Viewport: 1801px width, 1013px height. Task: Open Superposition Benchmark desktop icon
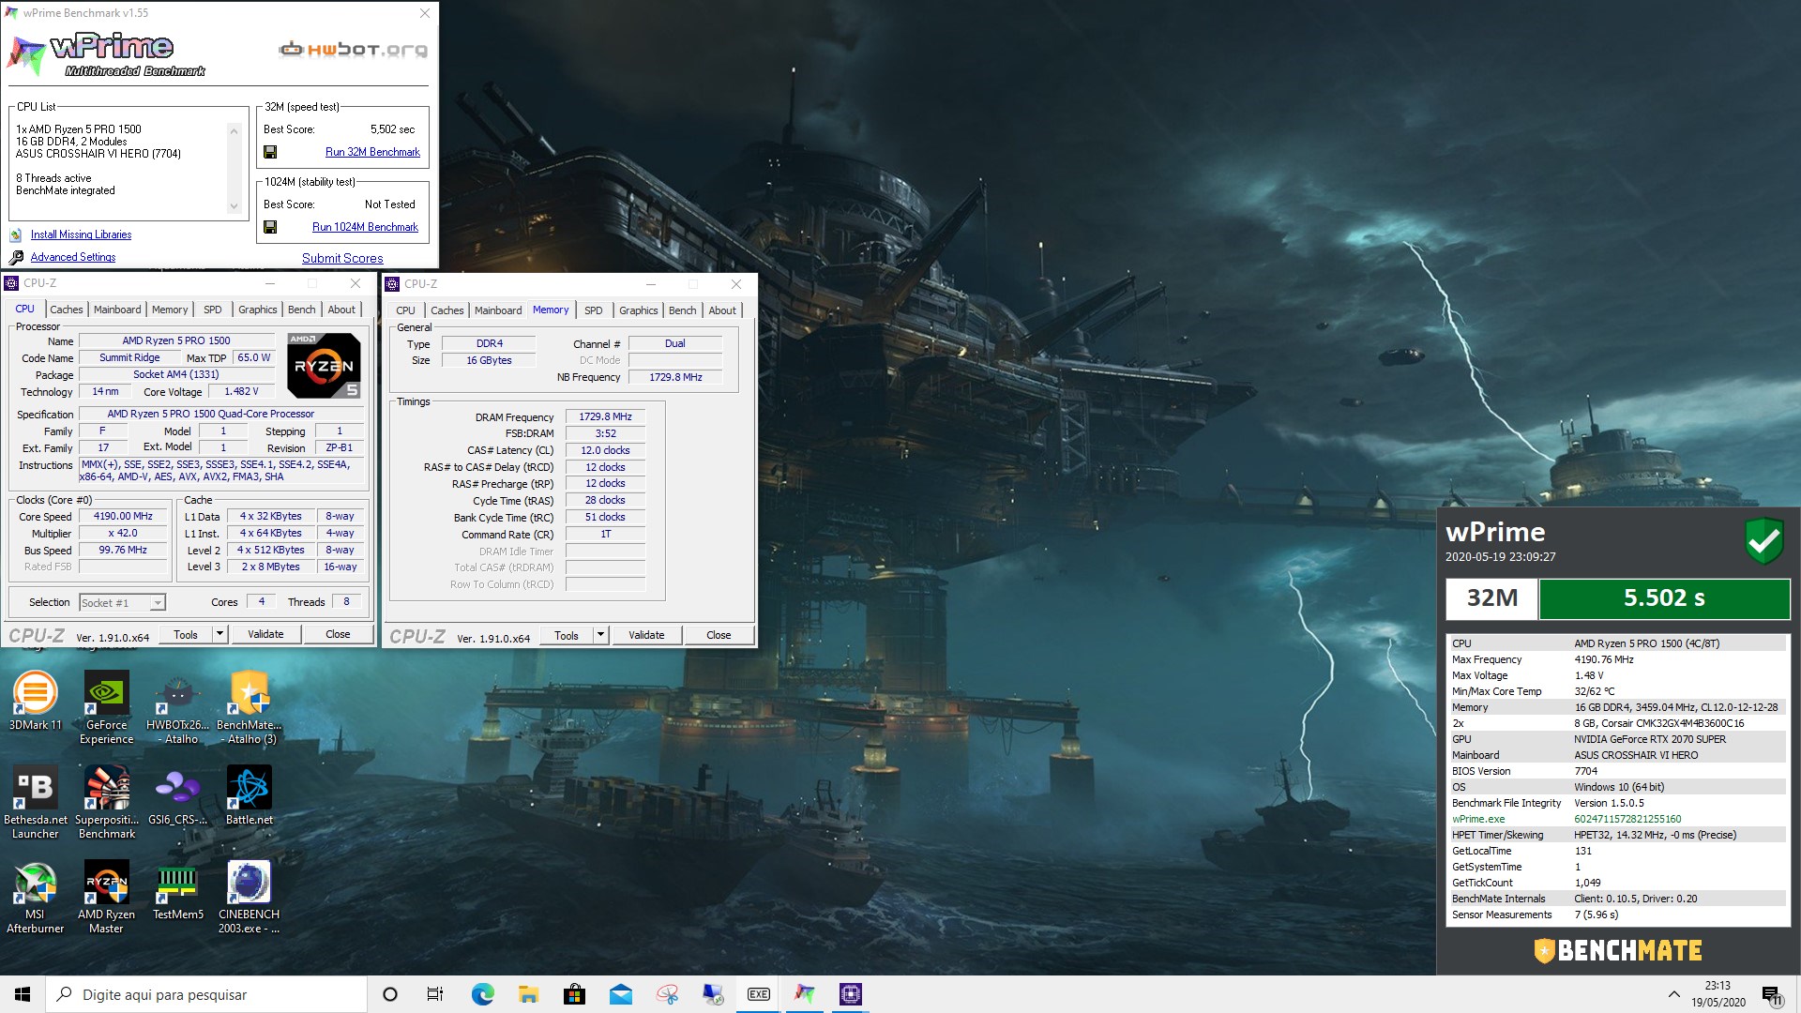(x=106, y=803)
